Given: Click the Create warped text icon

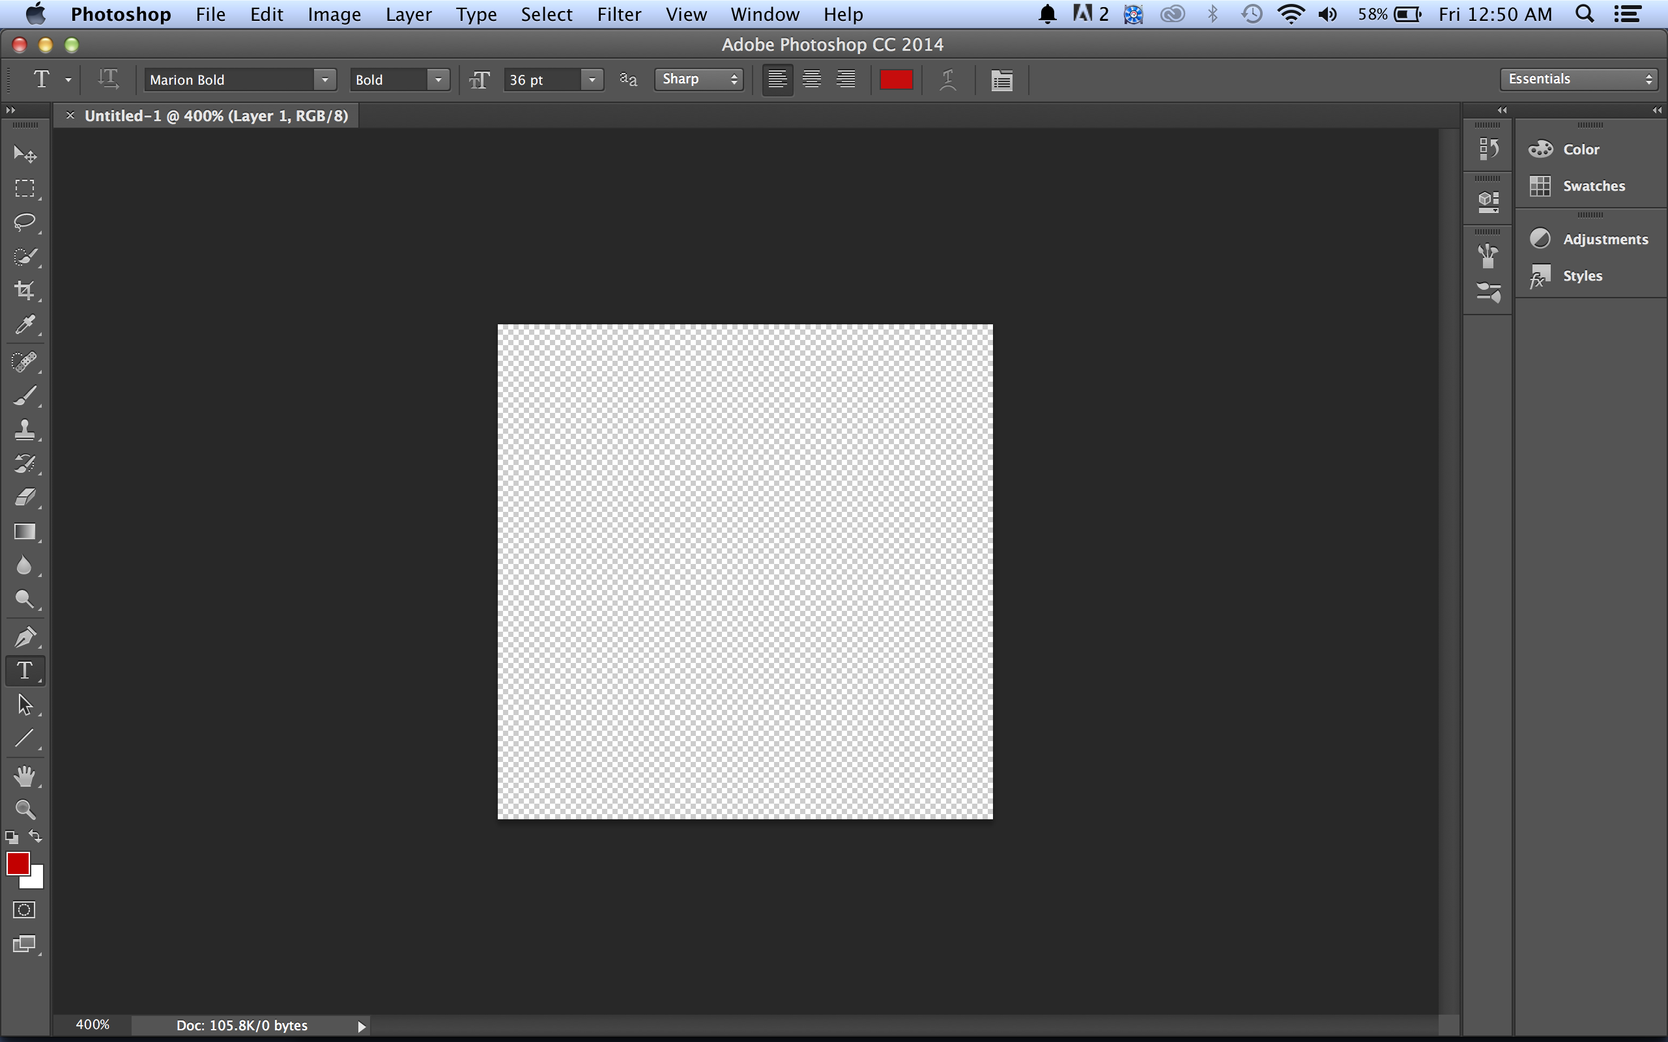Looking at the screenshot, I should (948, 80).
